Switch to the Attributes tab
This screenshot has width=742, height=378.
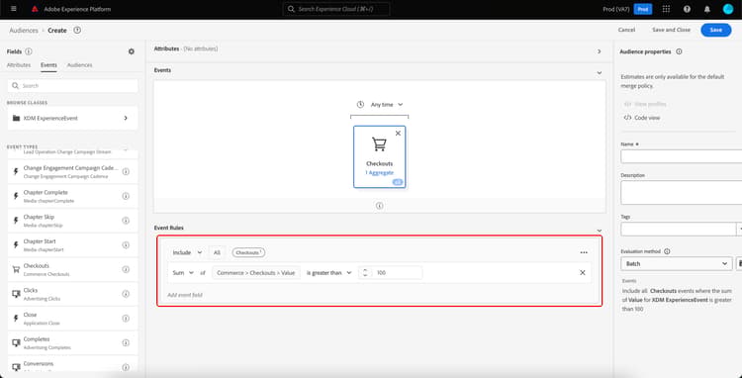click(19, 65)
